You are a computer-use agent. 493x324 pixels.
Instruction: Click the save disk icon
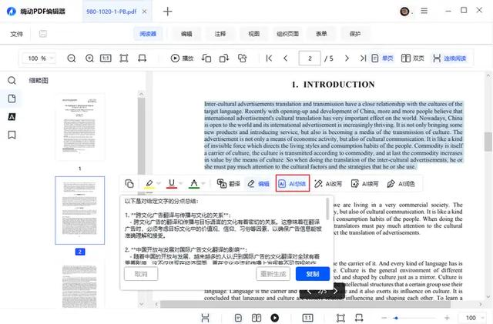tap(43, 34)
